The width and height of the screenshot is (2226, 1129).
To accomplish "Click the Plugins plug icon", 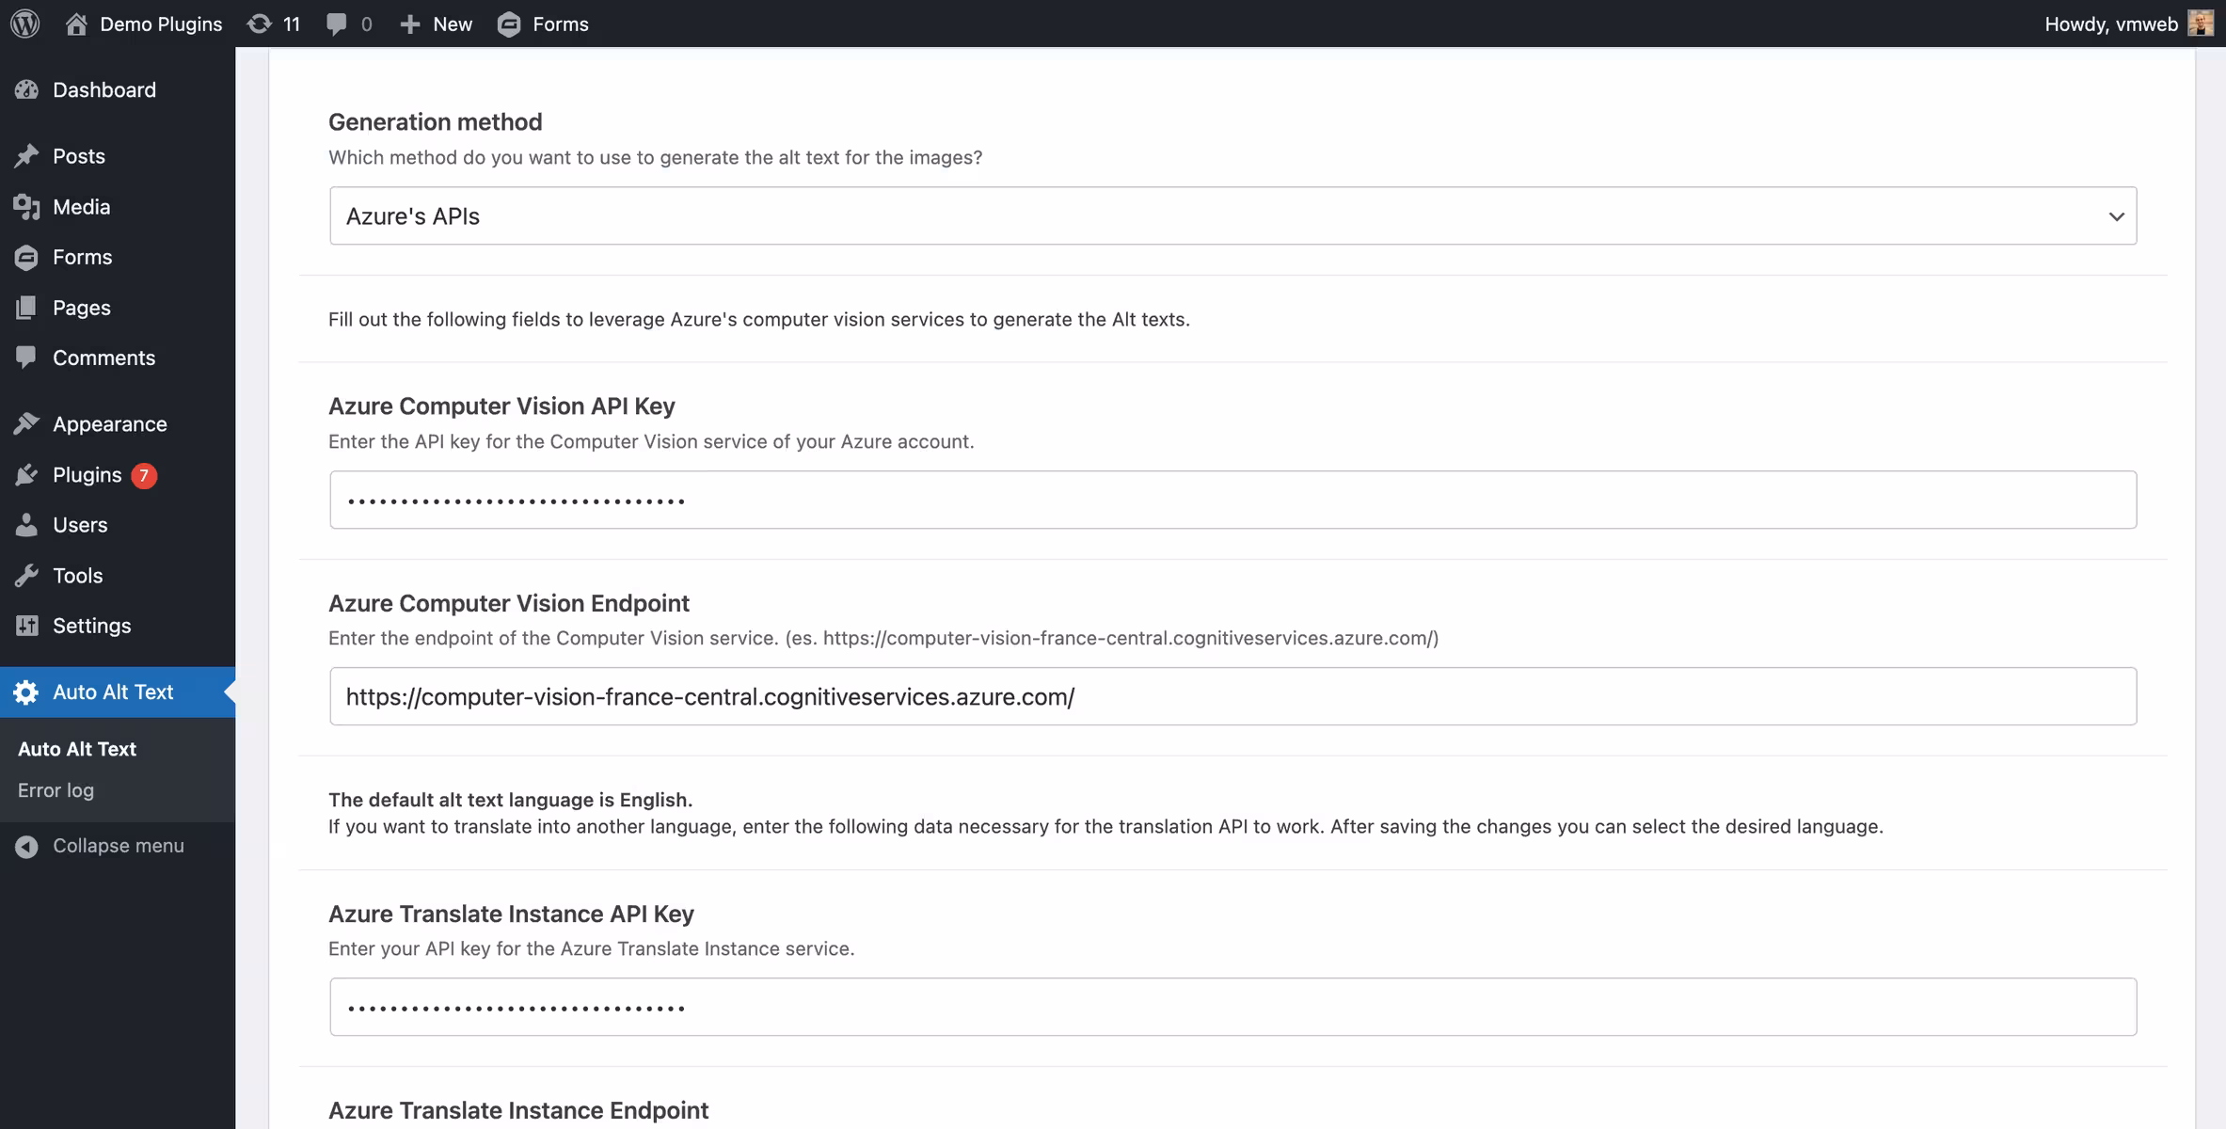I will (x=26, y=475).
